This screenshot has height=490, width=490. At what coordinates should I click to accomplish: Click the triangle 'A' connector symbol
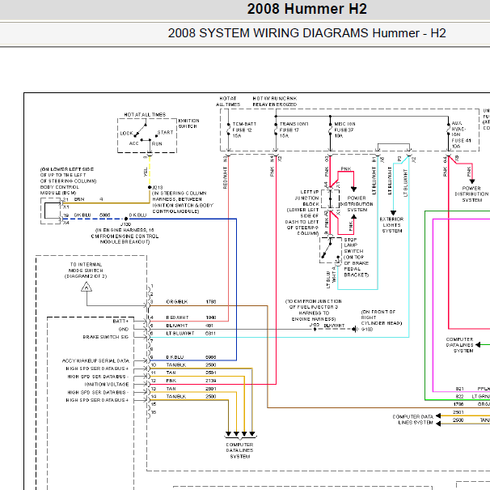point(87,287)
